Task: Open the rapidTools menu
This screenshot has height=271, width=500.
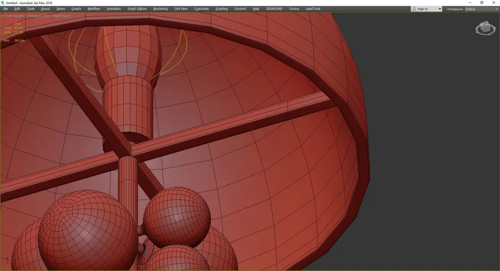Action: click(312, 9)
